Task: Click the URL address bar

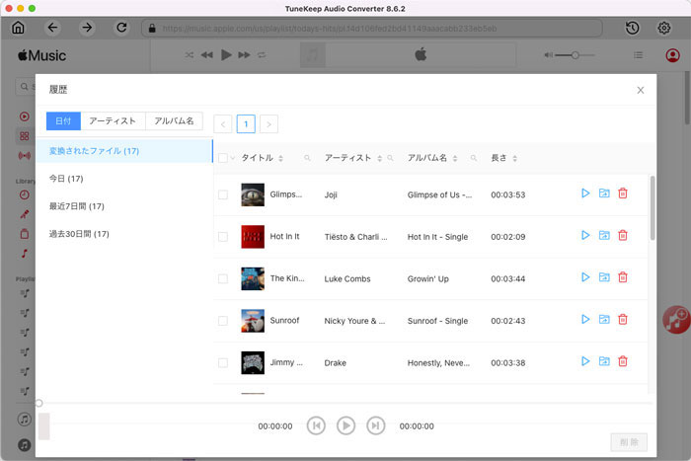Action: point(372,29)
